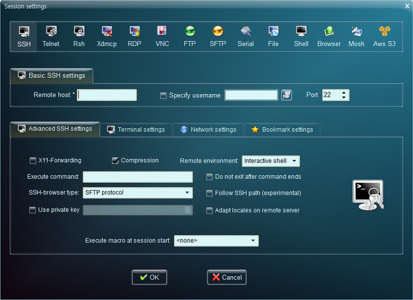Uncheck the Compression option
Viewport: 413px width, 300px height.
(x=115, y=161)
